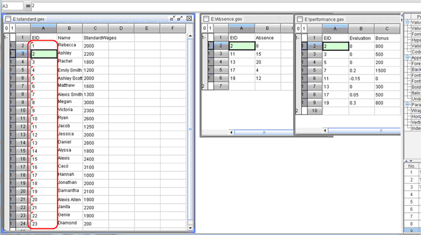Select the Hyperlink property row
Image resolution: width=421 pixels, height=235 pixels.
coord(416,40)
